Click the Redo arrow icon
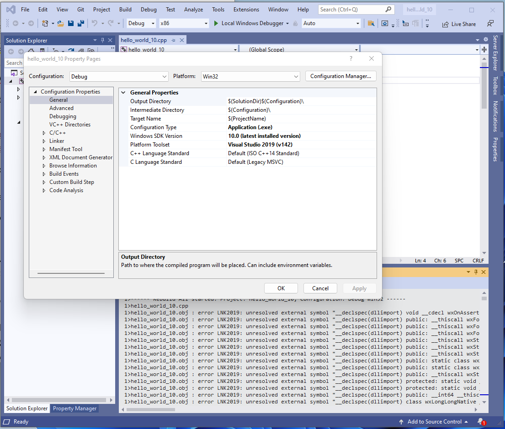The height and width of the screenshot is (429, 505). tap(111, 23)
